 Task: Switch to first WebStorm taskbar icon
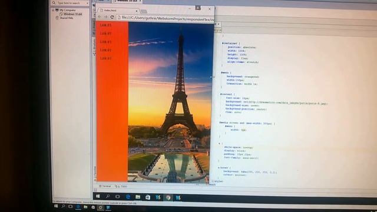pos(158,197)
